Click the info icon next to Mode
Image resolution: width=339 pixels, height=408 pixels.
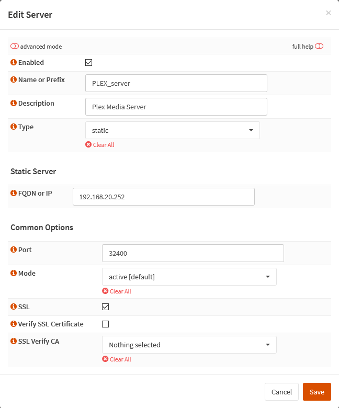[x=14, y=274]
